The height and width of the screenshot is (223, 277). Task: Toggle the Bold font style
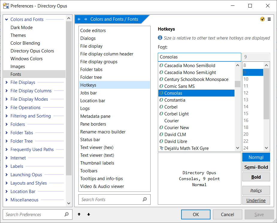pyautogui.click(x=256, y=177)
